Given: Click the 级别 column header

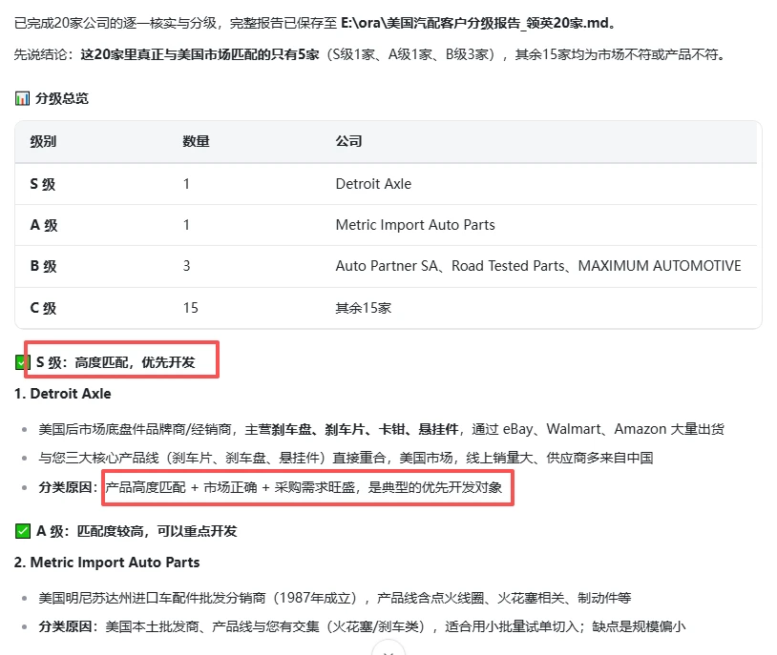Looking at the screenshot, I should 43,142.
